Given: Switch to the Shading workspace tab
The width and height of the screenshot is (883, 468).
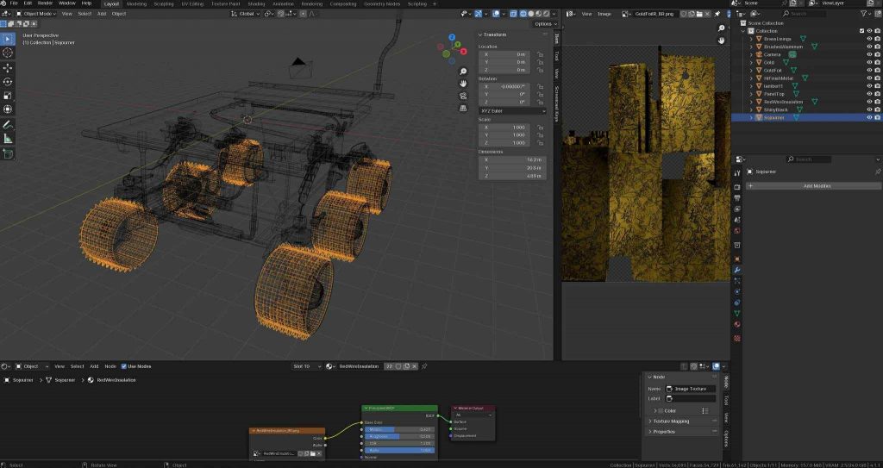Looking at the screenshot, I should (x=256, y=3).
